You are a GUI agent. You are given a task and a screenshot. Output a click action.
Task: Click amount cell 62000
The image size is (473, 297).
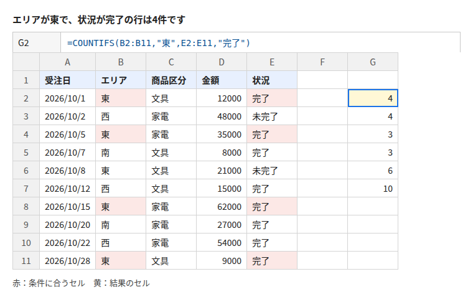(x=222, y=207)
